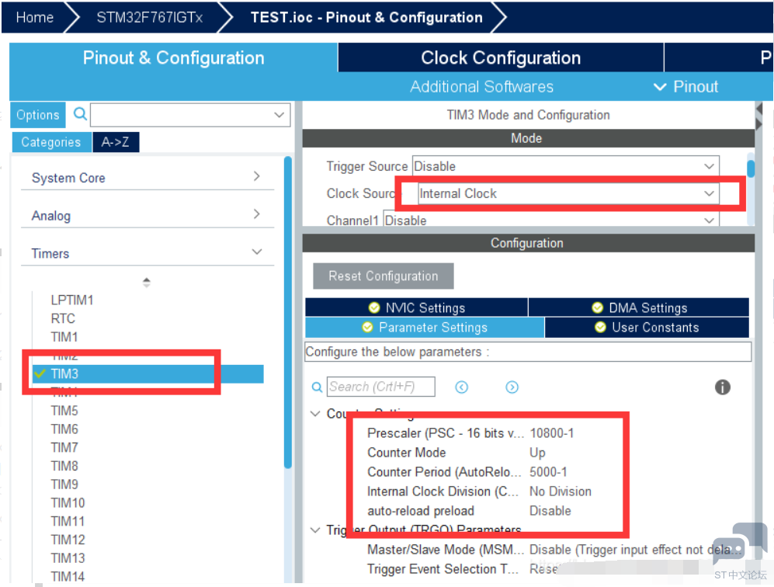Viewport: 774px width, 587px height.
Task: Click the panel collapse arrows at the right edge
Action: tap(759, 116)
